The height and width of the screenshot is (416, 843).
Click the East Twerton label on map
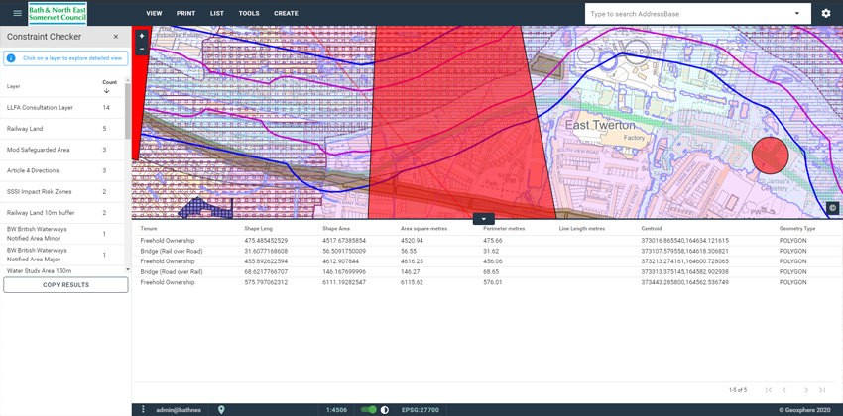point(600,125)
